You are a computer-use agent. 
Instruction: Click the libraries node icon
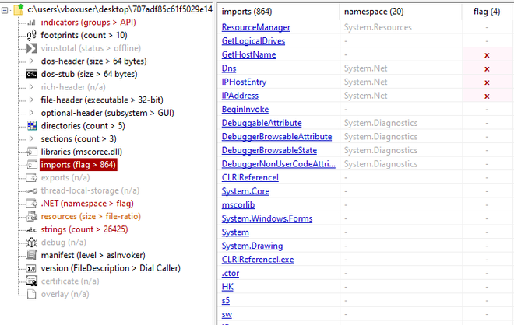click(x=32, y=152)
